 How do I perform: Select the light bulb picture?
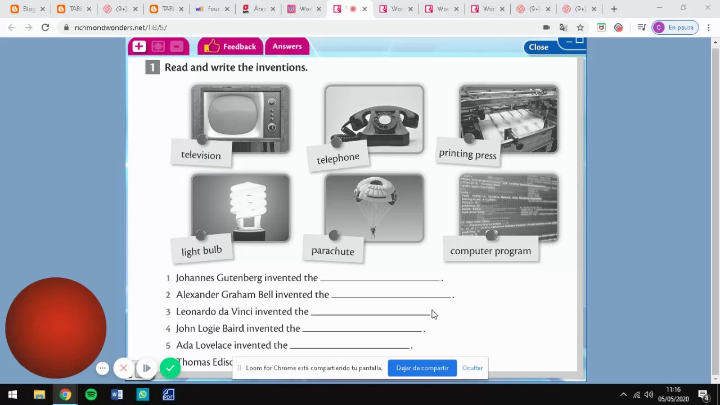(241, 208)
